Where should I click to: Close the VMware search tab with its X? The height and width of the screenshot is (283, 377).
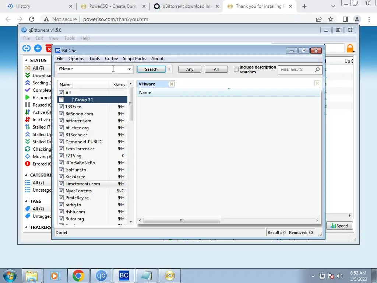point(172,84)
